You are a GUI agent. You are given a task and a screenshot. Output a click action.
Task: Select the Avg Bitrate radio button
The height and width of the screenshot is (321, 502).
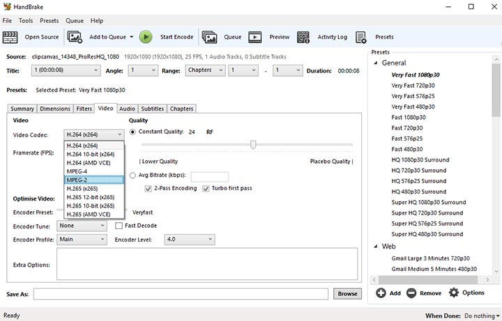(x=133, y=176)
